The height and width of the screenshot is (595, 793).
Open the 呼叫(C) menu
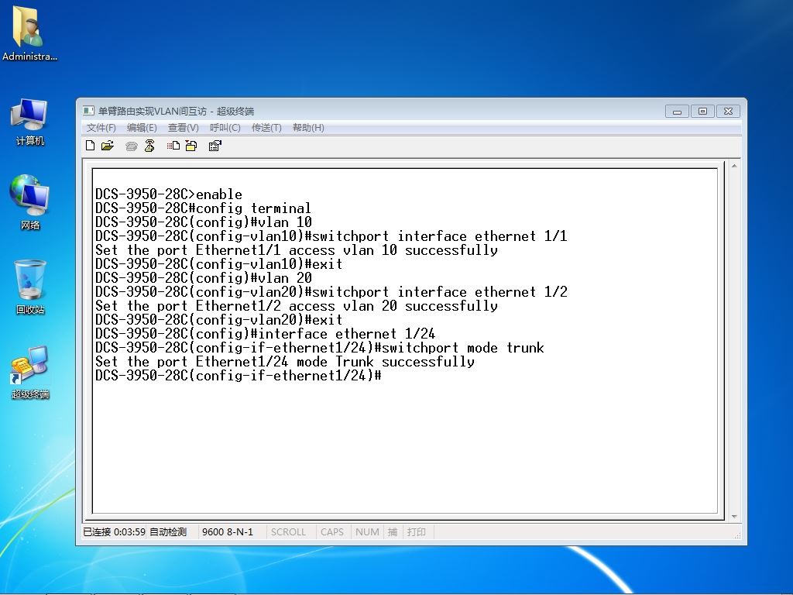coord(225,128)
